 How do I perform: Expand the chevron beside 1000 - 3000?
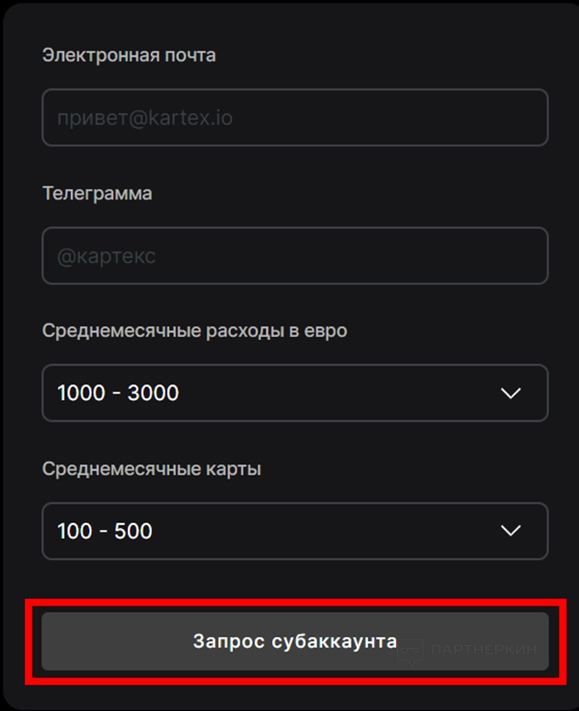(x=511, y=393)
